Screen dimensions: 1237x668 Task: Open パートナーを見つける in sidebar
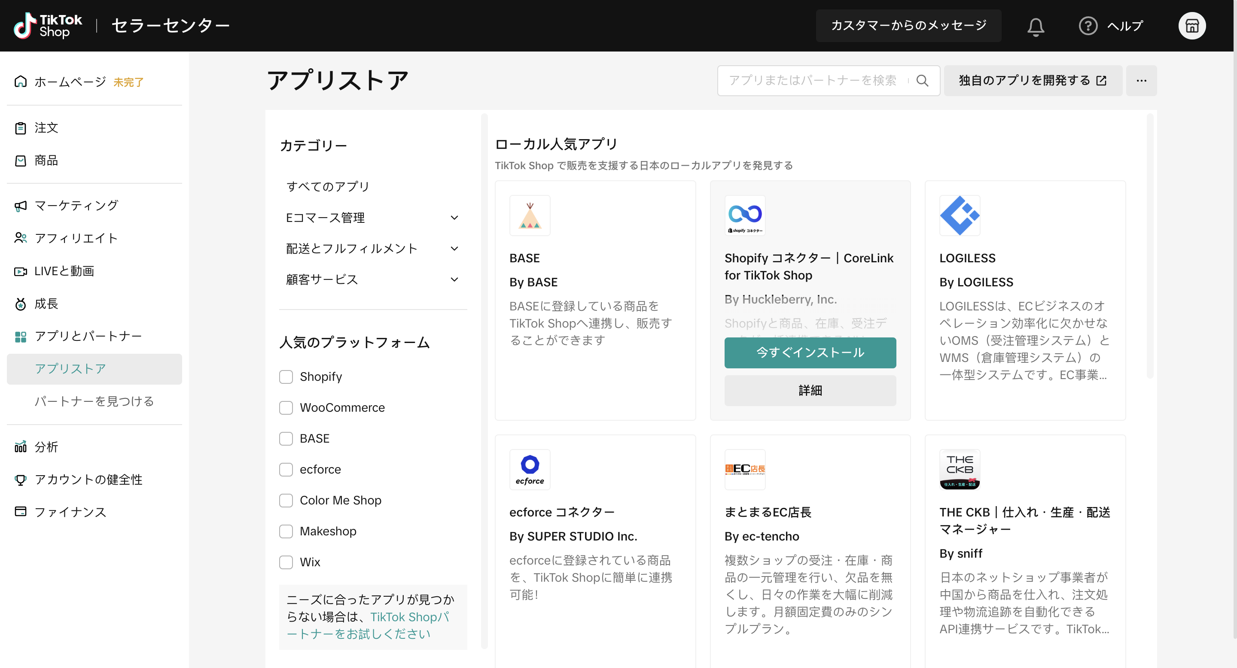[x=94, y=401]
